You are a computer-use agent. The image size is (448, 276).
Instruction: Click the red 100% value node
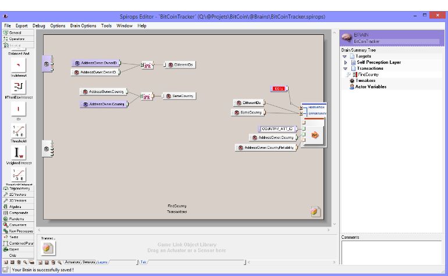(x=278, y=88)
